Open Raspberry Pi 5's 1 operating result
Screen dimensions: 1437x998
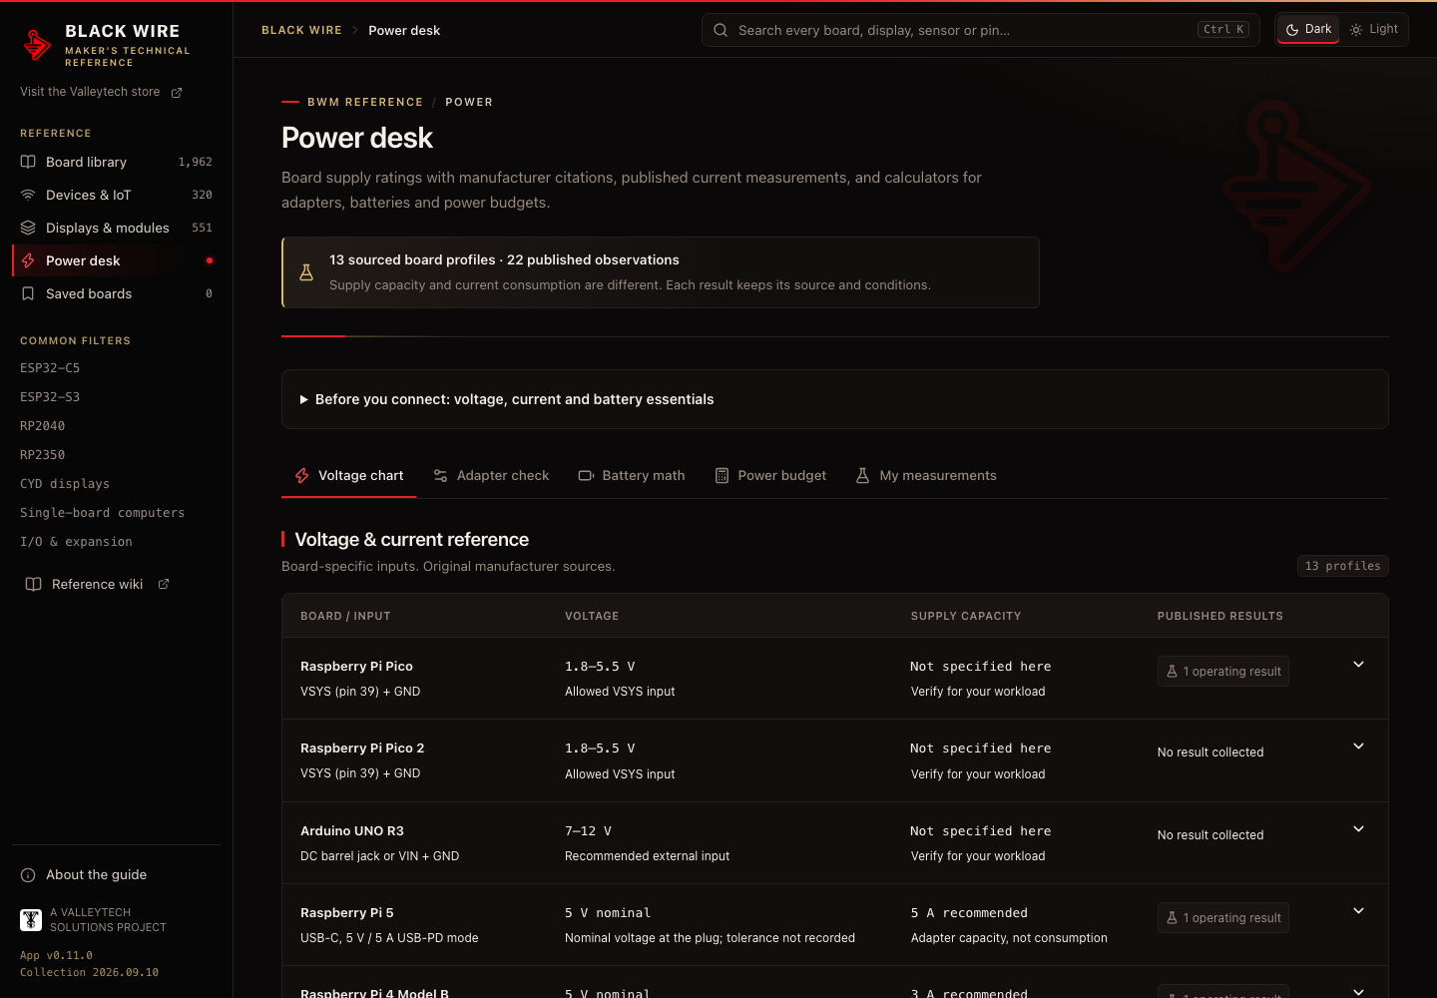coord(1223,918)
